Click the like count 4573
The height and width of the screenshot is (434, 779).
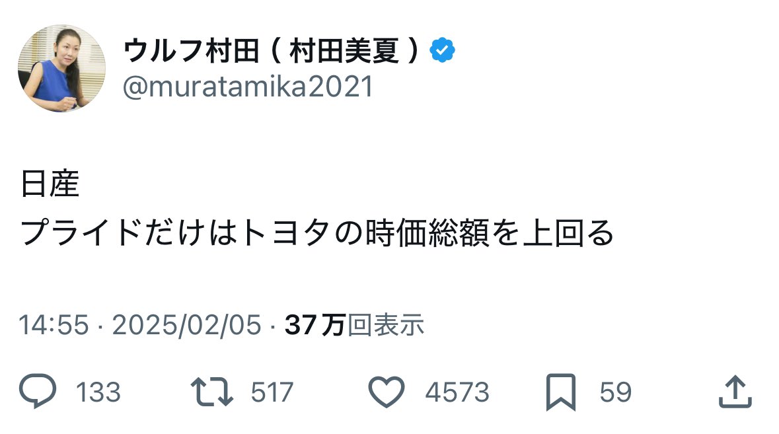point(457,393)
